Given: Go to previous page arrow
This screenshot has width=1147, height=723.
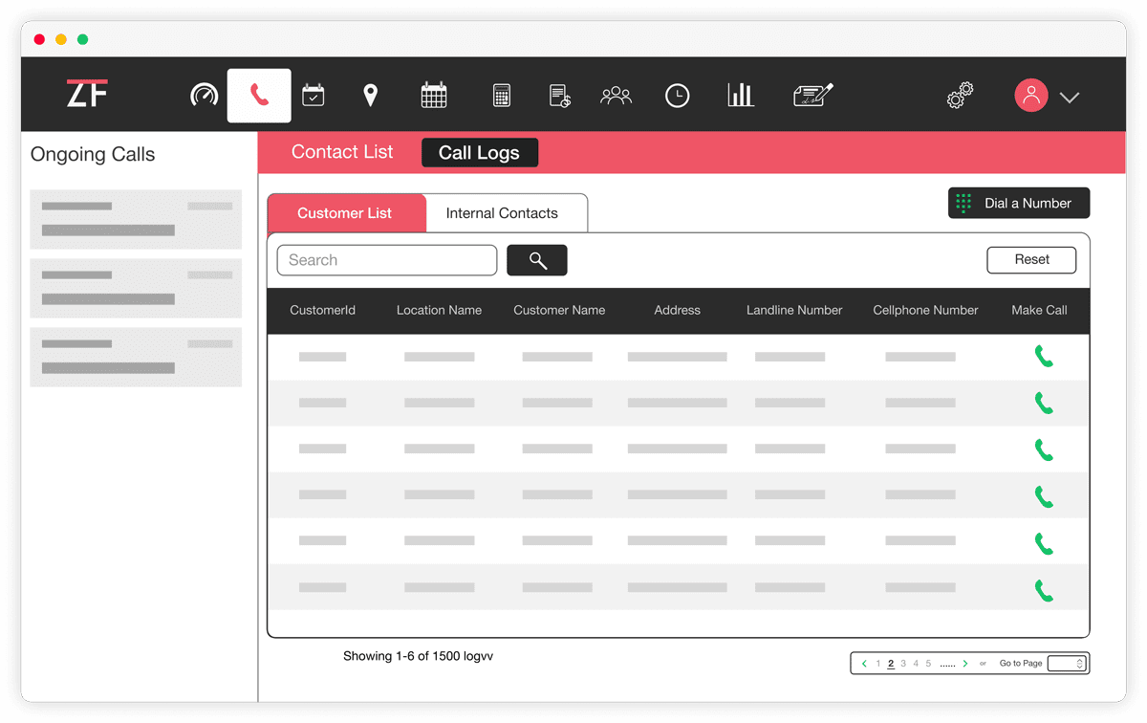Looking at the screenshot, I should point(864,664).
